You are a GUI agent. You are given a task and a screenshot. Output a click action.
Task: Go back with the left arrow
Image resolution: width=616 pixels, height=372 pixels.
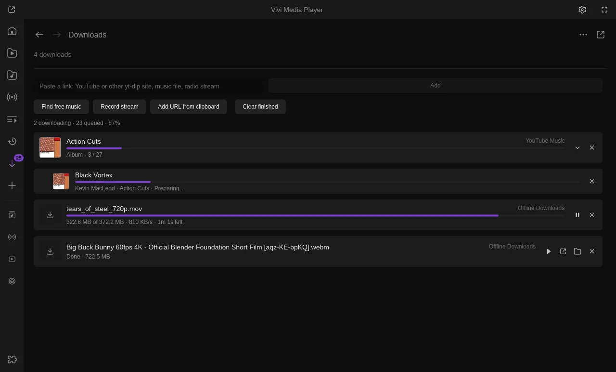pyautogui.click(x=39, y=35)
